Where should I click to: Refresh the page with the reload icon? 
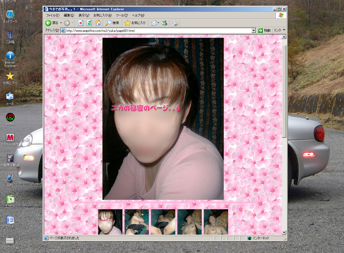89,23
